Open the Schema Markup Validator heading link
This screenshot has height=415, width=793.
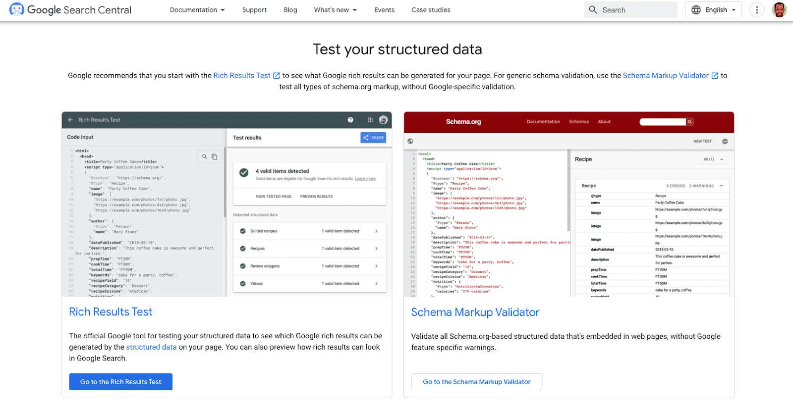(x=475, y=312)
